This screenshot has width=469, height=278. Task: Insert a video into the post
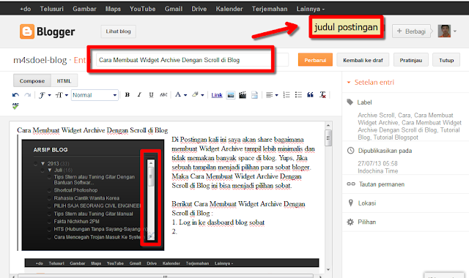coord(243,95)
